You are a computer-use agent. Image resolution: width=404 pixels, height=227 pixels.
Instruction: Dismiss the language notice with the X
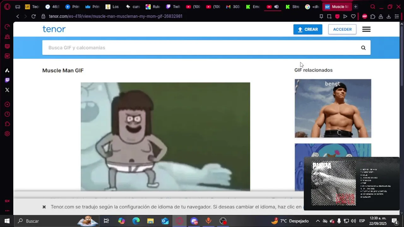tap(44, 207)
